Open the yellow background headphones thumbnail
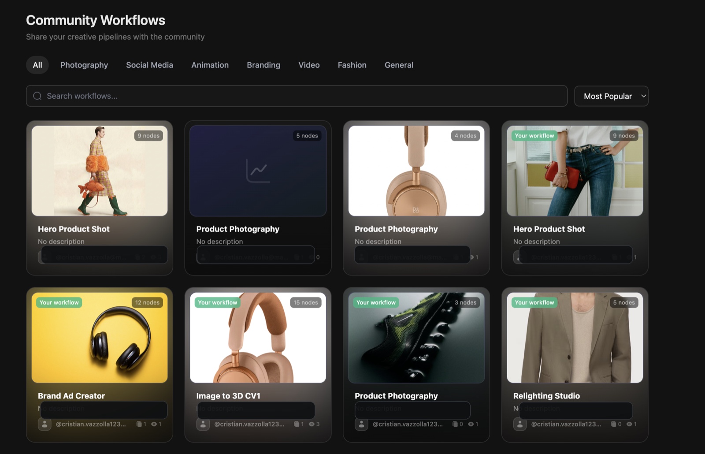 pos(100,338)
